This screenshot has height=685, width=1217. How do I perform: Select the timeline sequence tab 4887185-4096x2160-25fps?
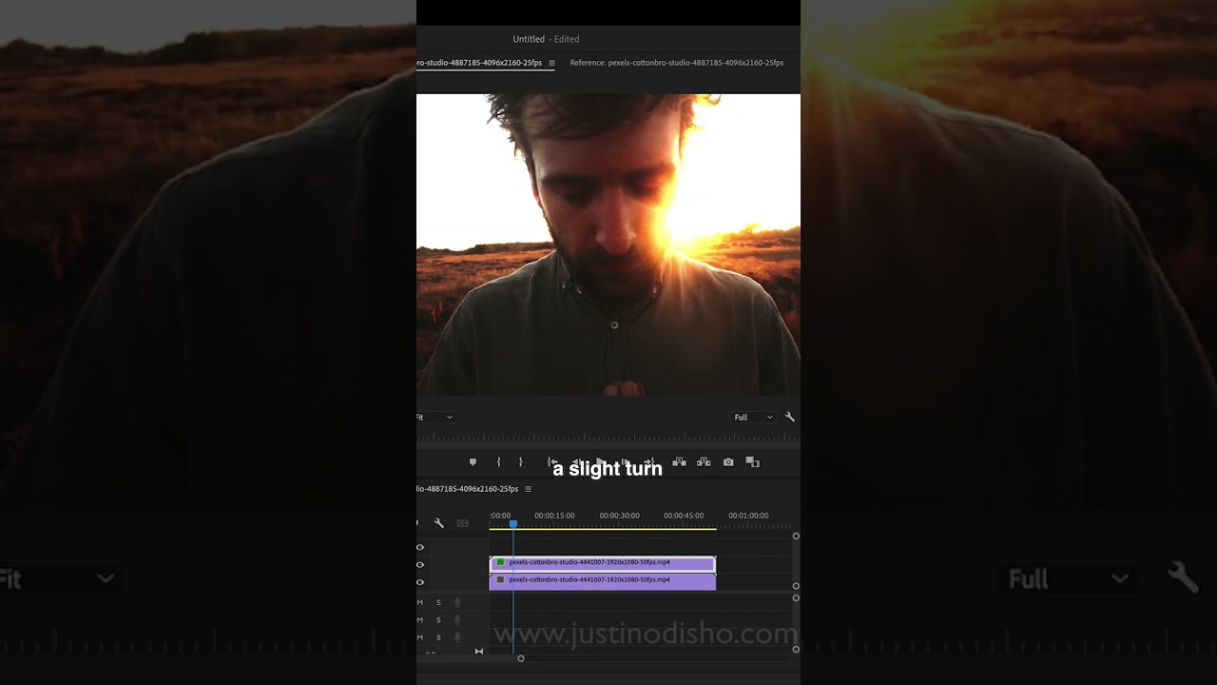[469, 489]
